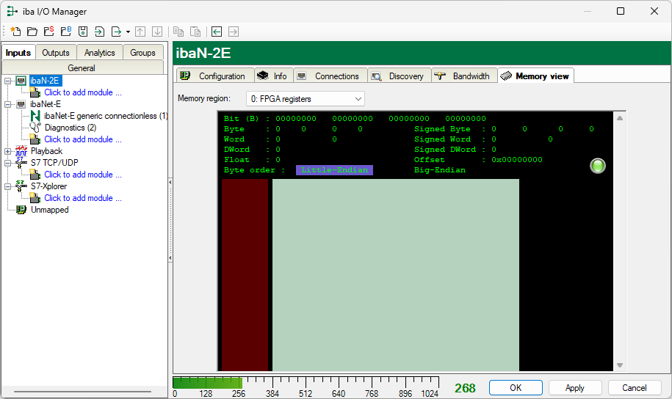This screenshot has height=399, width=672.
Task: Click the new configuration star icon
Action: pyautogui.click(x=15, y=32)
